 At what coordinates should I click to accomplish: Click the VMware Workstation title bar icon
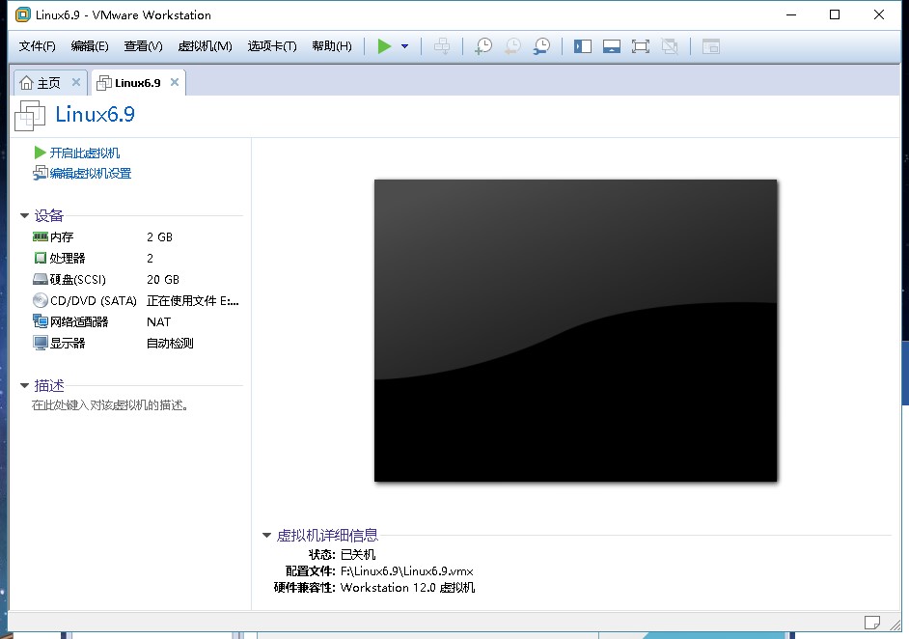point(22,14)
